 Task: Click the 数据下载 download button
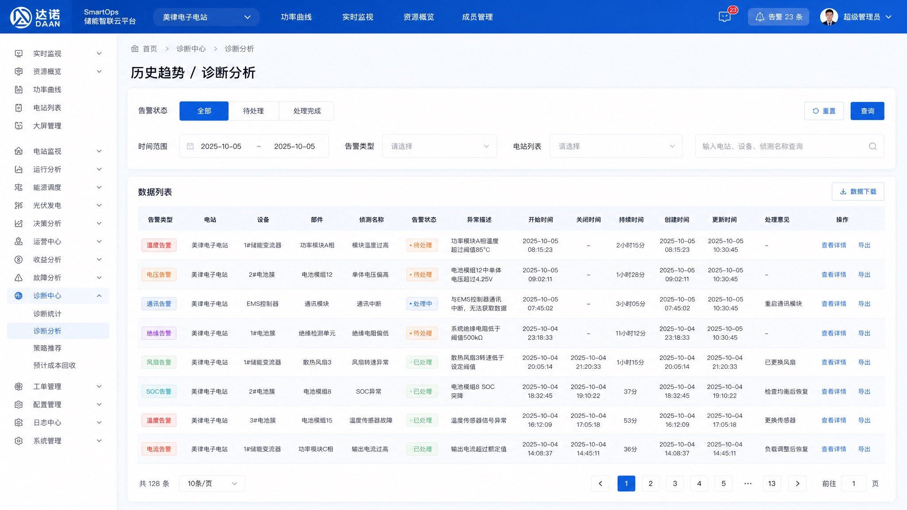858,192
